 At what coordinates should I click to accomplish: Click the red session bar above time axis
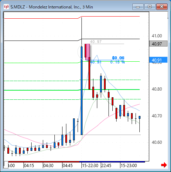tap(44, 162)
